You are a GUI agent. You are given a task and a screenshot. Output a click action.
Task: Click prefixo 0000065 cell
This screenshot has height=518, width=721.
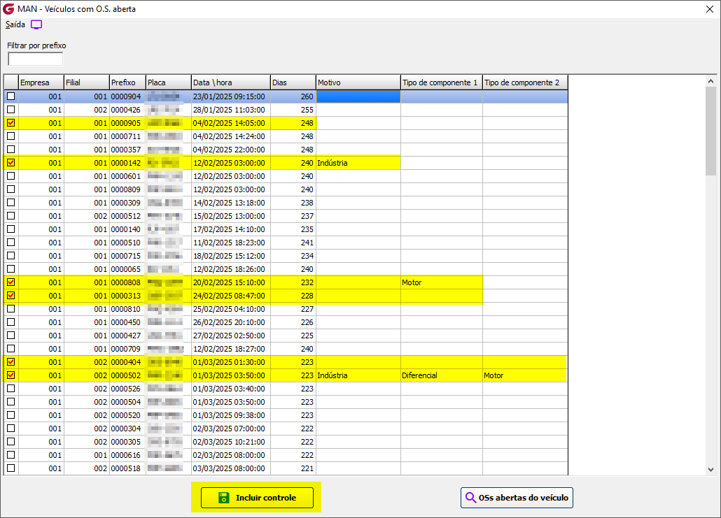(127, 269)
